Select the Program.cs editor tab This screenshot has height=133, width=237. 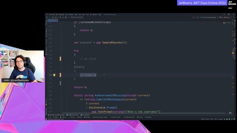(53, 20)
